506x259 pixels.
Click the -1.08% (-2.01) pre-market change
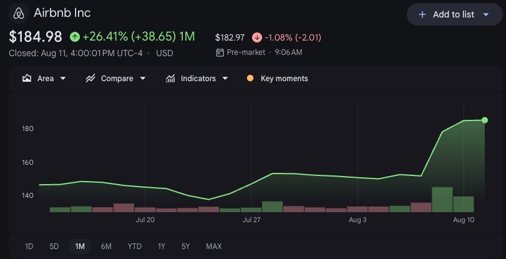(293, 38)
